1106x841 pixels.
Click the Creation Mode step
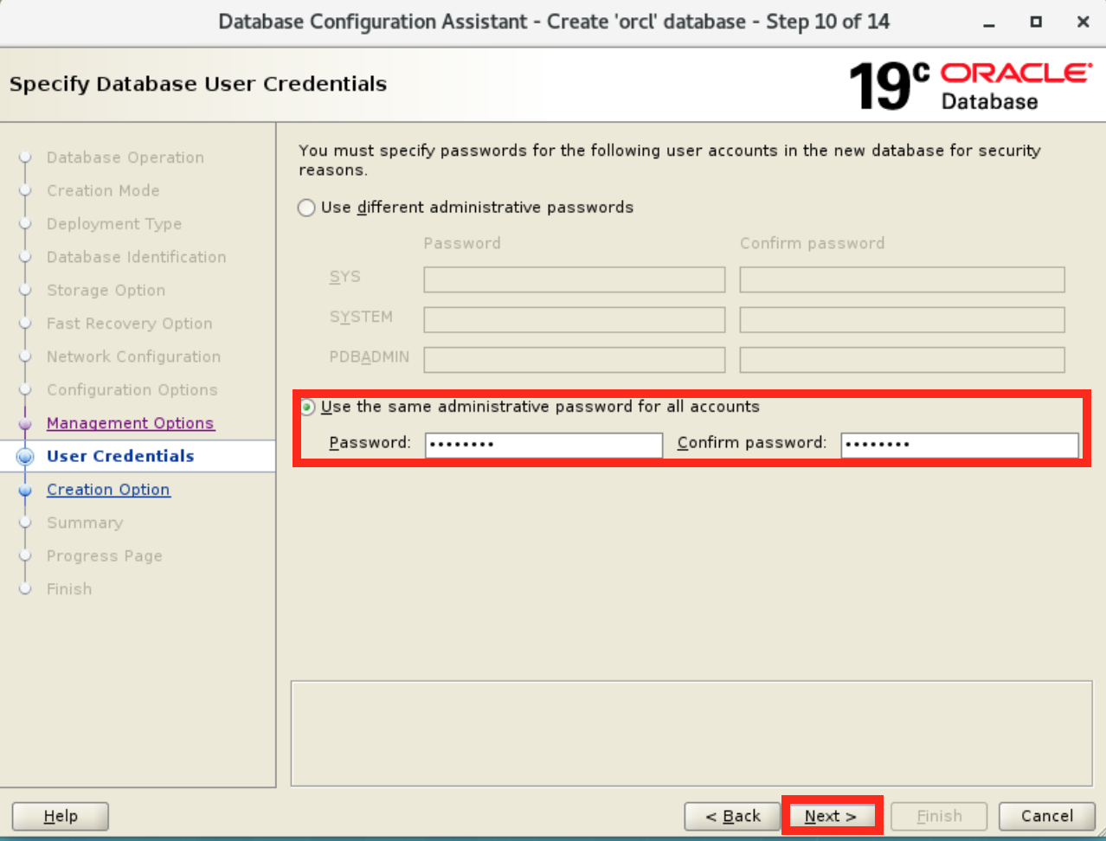click(103, 190)
